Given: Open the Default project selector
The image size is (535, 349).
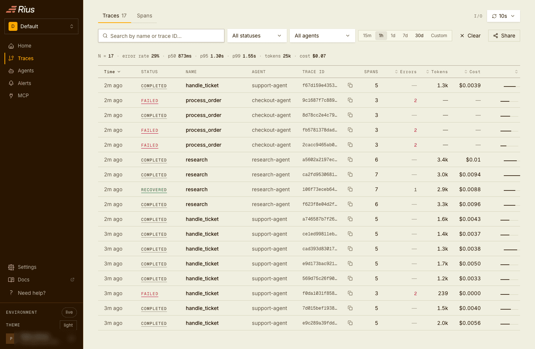Looking at the screenshot, I should 41,26.
